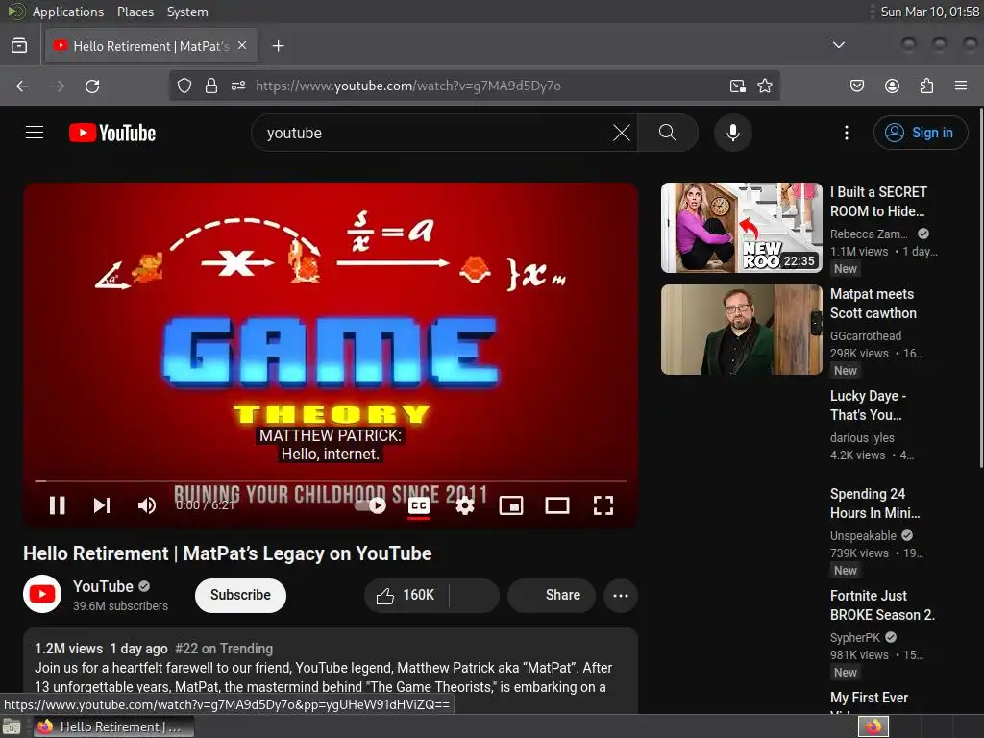This screenshot has width=984, height=738.
Task: Open video player settings gear
Action: 465,505
